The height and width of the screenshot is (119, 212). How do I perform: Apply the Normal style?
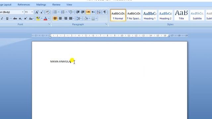(118, 15)
